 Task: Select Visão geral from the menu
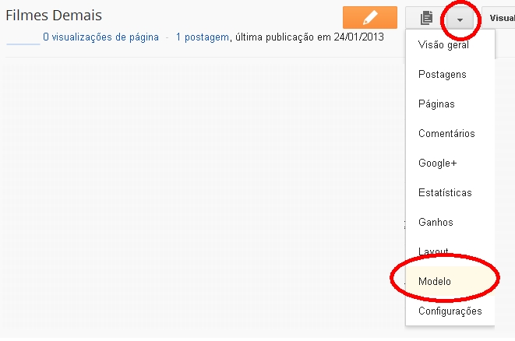pos(443,44)
